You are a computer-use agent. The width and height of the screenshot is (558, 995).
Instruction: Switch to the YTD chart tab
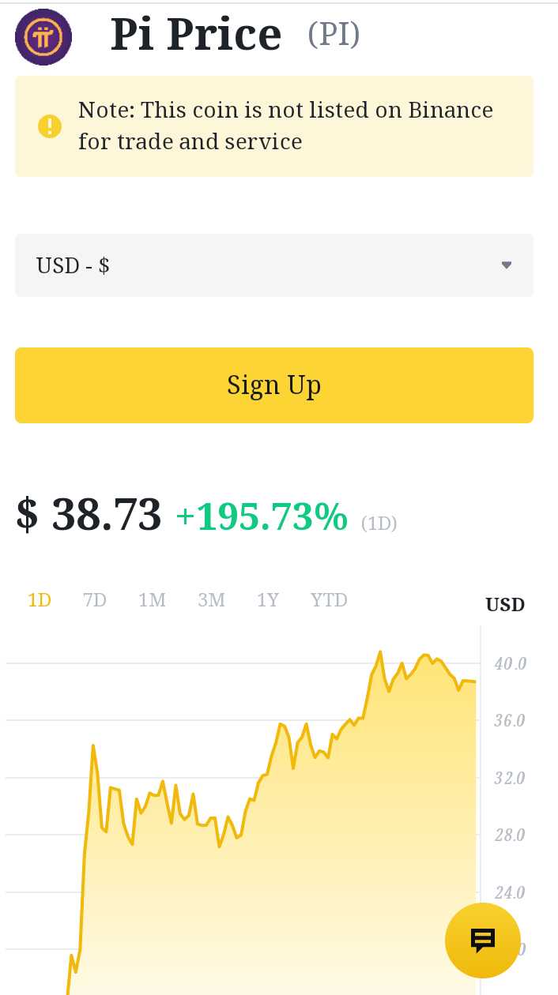point(329,600)
